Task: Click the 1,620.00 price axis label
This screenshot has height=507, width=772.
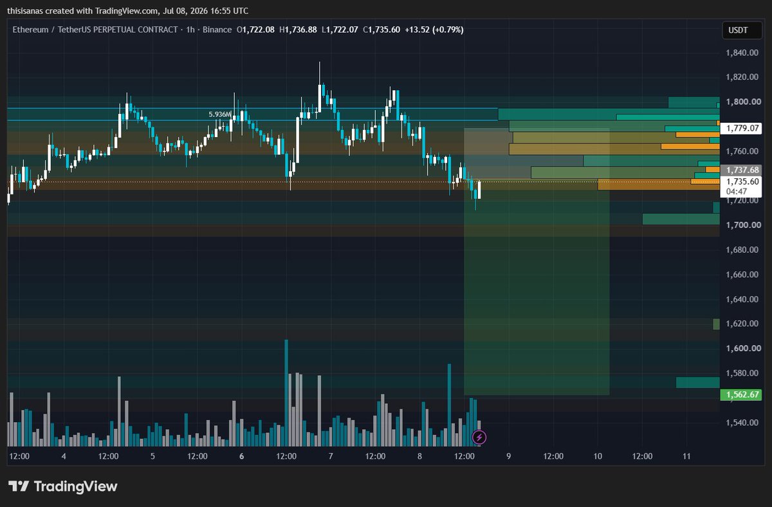Action: click(743, 324)
